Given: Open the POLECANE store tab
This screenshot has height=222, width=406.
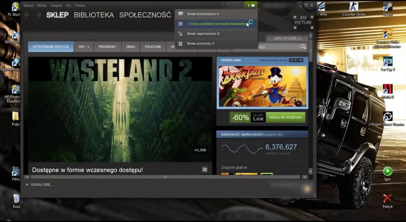Looking at the screenshot, I should click(153, 47).
